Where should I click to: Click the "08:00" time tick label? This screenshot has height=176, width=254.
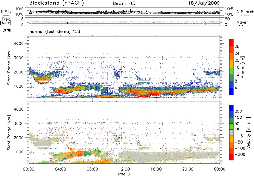(92, 169)
